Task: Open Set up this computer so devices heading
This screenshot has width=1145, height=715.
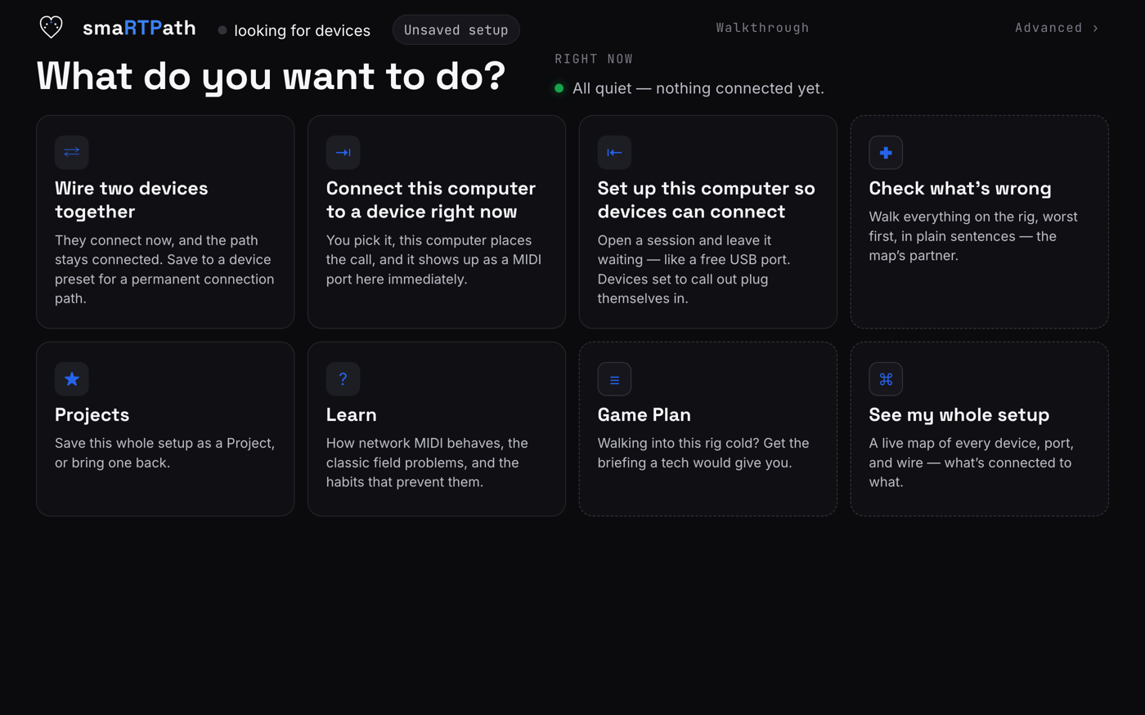Action: point(707,199)
